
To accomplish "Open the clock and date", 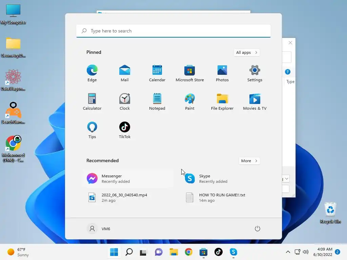I will pos(323,252).
